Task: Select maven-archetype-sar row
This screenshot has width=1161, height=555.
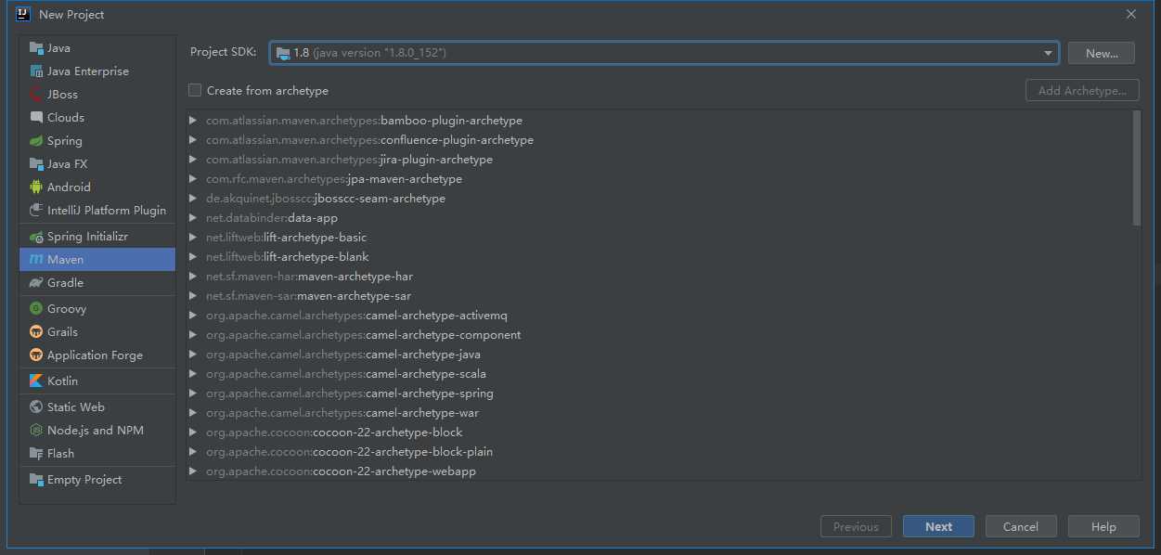Action: click(x=659, y=296)
